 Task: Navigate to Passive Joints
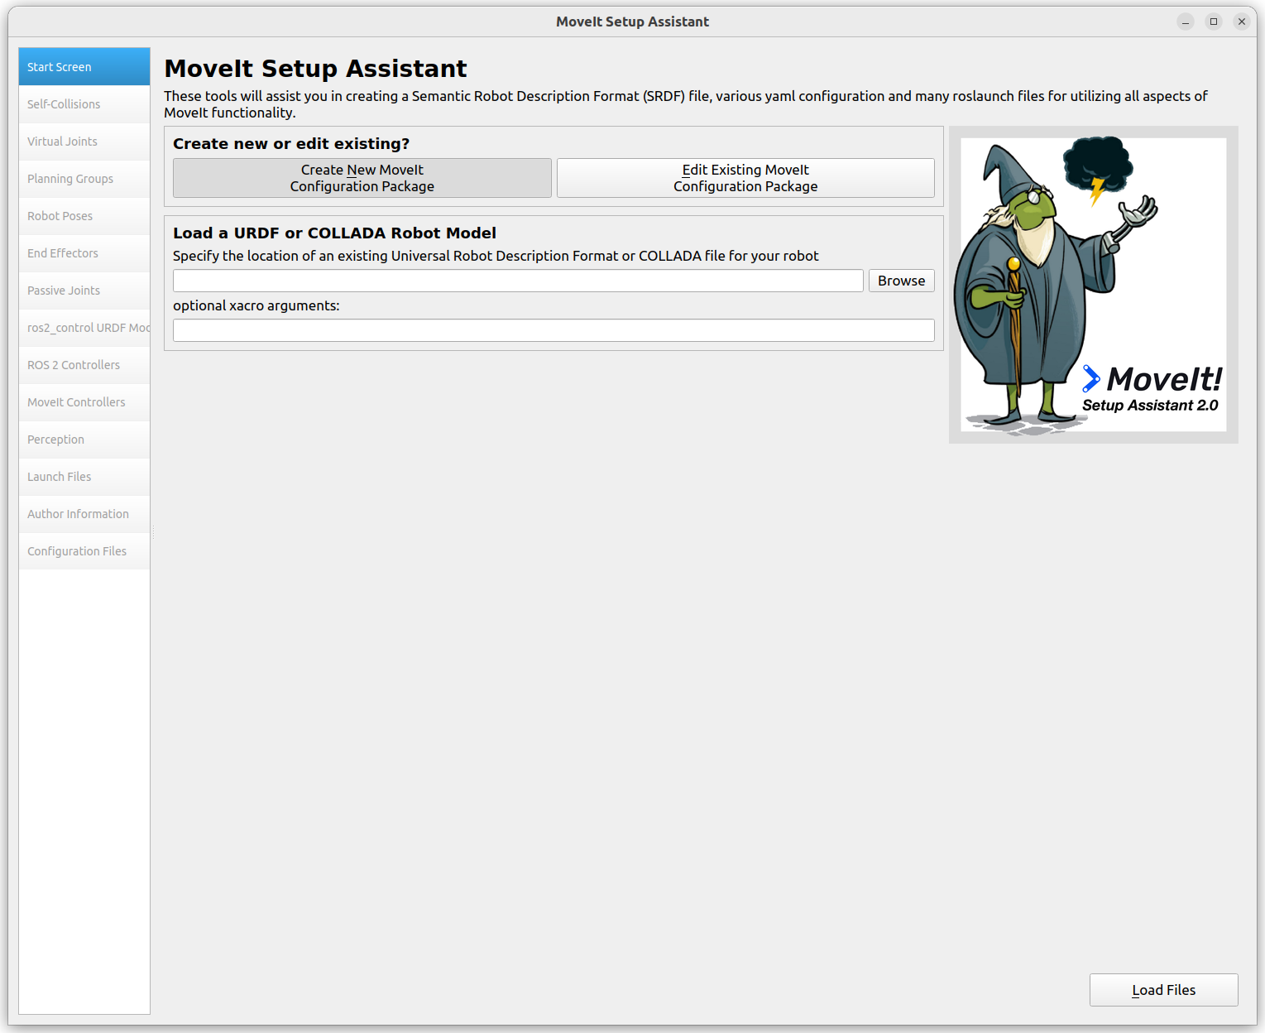(x=84, y=291)
